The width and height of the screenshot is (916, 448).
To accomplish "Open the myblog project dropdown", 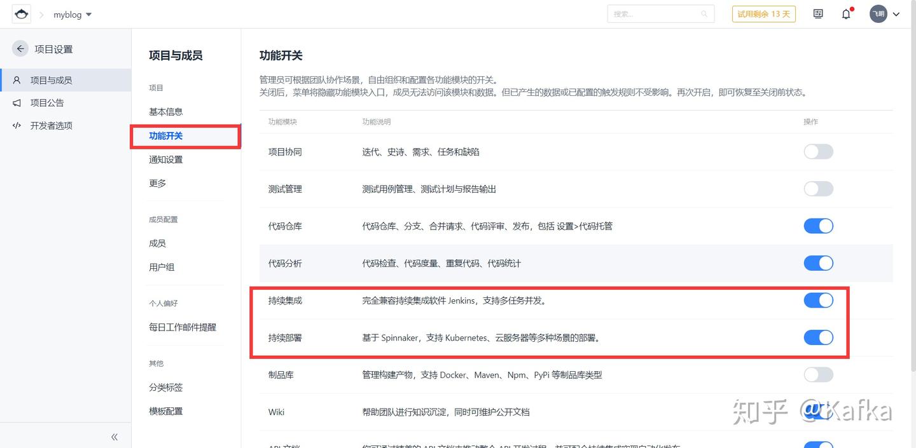I will pos(72,14).
